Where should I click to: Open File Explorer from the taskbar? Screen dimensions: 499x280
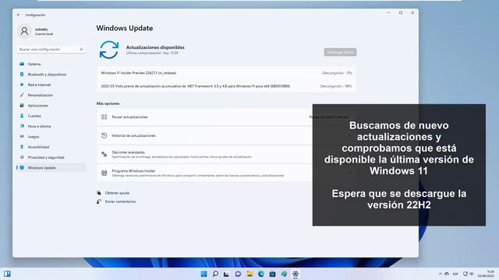click(x=249, y=274)
